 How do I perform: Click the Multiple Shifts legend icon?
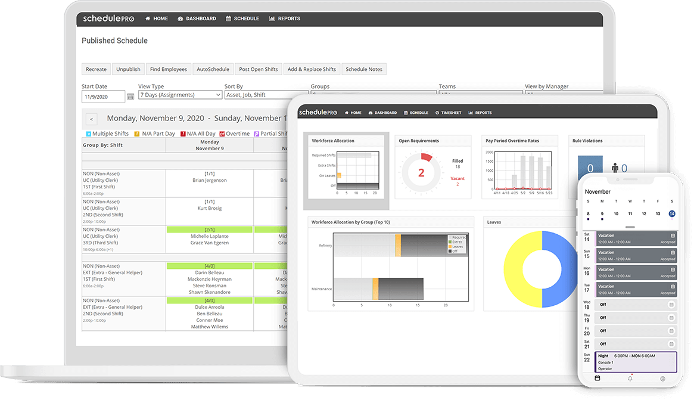point(89,134)
